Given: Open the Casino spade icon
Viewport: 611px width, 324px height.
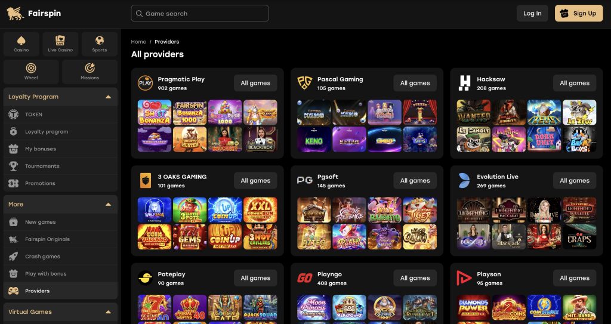Looking at the screenshot, I should (21, 40).
